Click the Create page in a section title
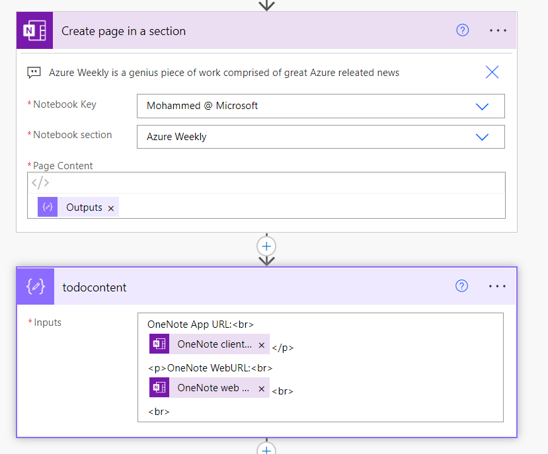Screen dimensions: 548x454 [124, 31]
